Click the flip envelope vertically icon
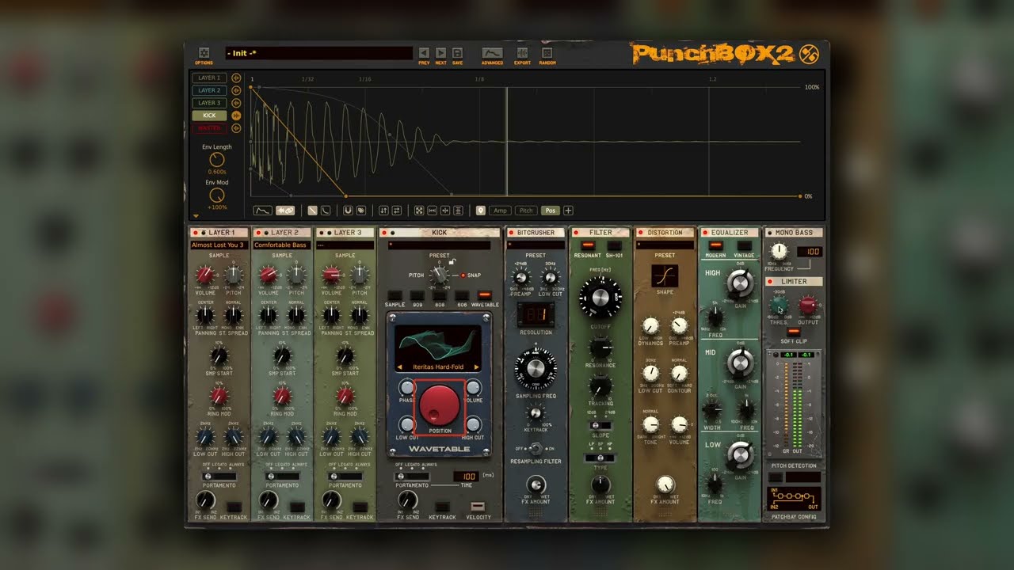Viewport: 1014px width, 570px height. pos(384,211)
